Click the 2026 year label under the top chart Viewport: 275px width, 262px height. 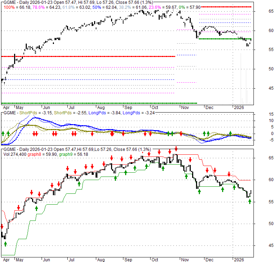(239, 108)
